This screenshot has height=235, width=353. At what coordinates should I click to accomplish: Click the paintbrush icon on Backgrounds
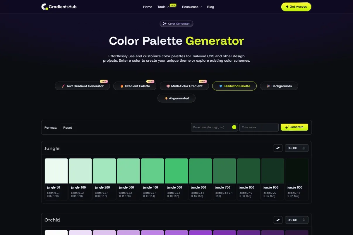[x=268, y=86]
